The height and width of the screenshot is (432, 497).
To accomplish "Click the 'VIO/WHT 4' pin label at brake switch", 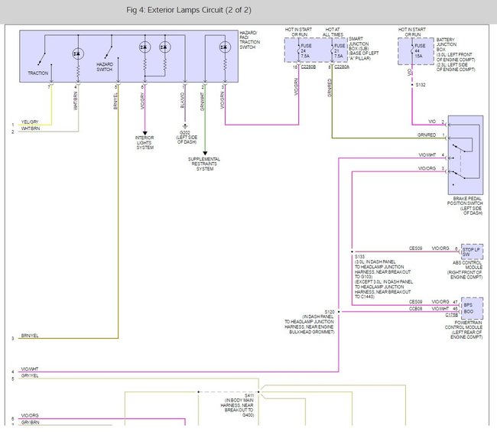I will pos(431,155).
